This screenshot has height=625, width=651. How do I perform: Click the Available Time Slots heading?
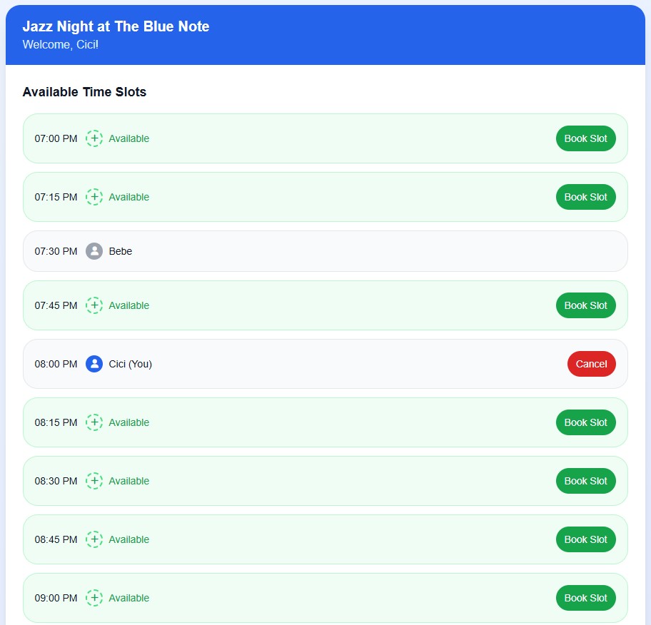(x=84, y=92)
